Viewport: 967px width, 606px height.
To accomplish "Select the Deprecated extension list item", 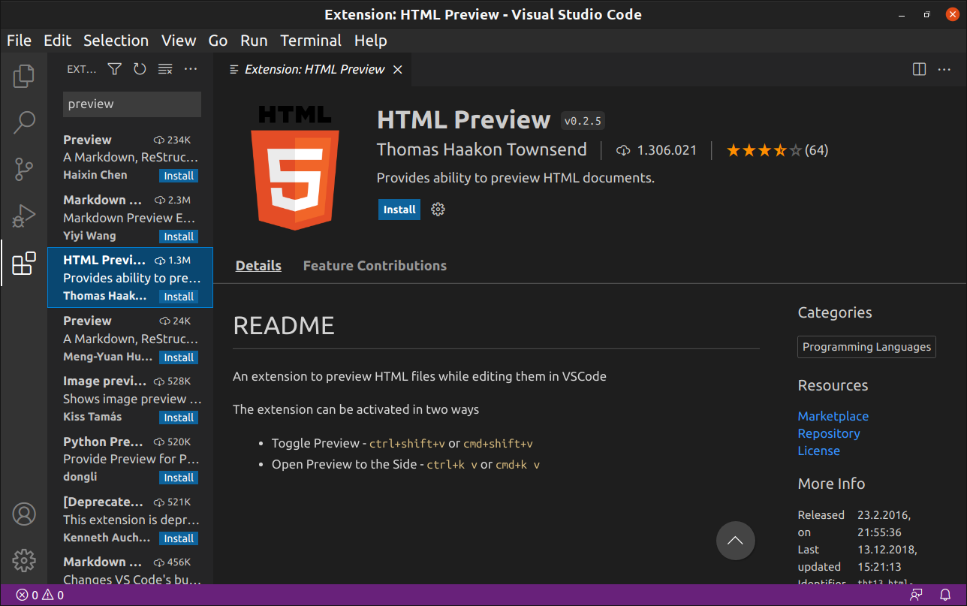I will (x=130, y=519).
